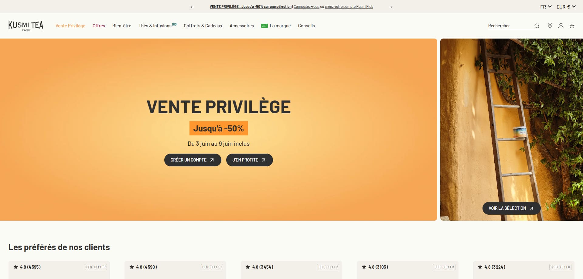Click the previous announcement left arrow
Viewport: 583px width, 279px height.
click(193, 7)
